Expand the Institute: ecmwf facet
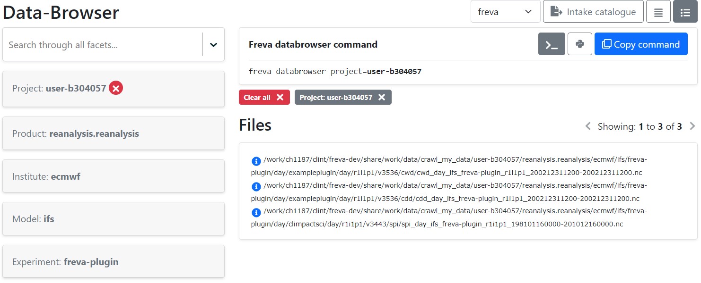Screen dimensions: 701x283 tap(114, 176)
